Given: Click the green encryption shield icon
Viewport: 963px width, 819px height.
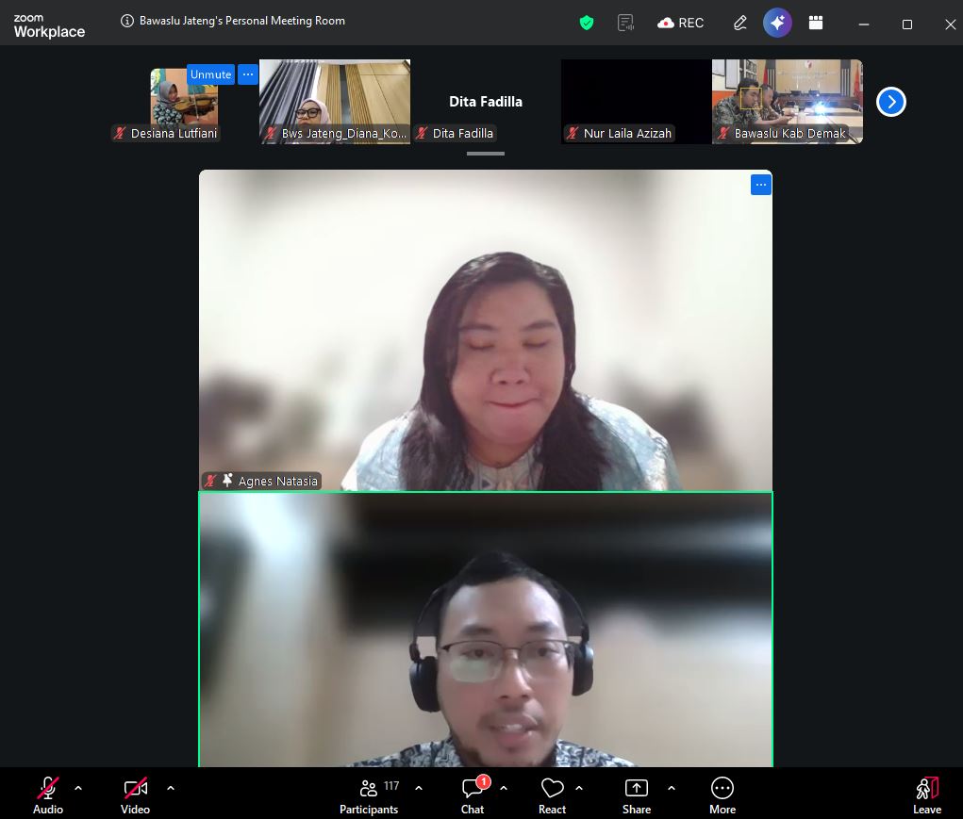Looking at the screenshot, I should [x=587, y=24].
